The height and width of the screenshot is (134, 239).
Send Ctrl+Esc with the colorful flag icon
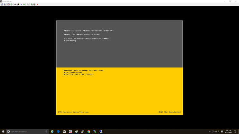point(18,4)
